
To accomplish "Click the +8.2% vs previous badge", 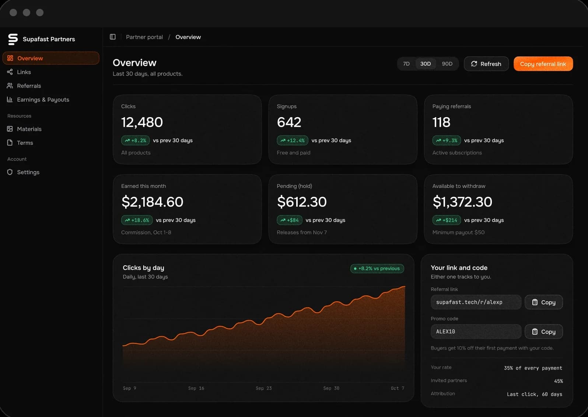I will (377, 269).
